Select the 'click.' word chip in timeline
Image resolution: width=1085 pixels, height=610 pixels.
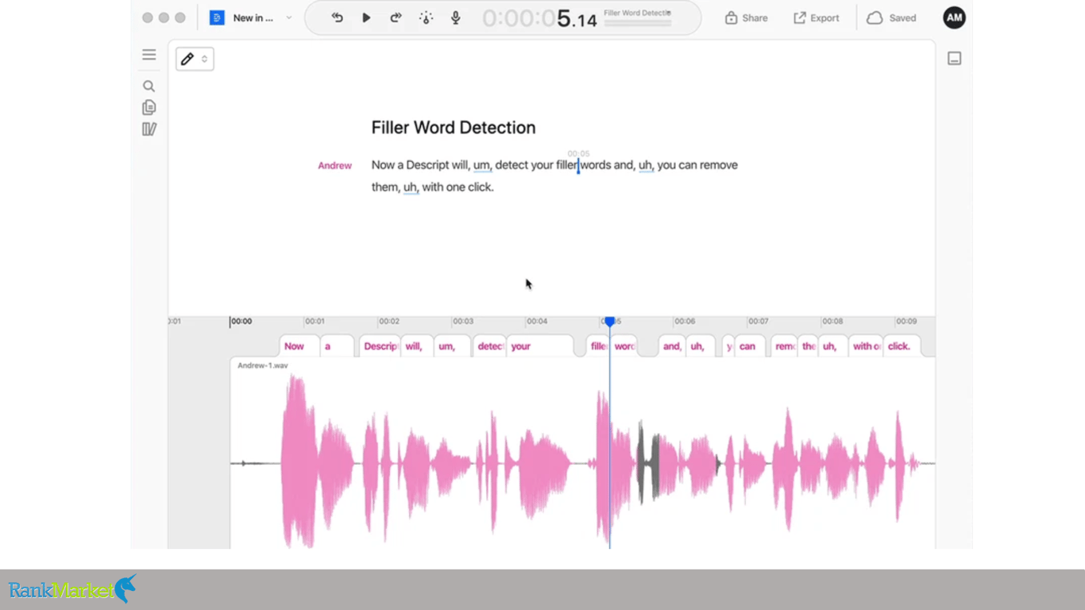(902, 346)
